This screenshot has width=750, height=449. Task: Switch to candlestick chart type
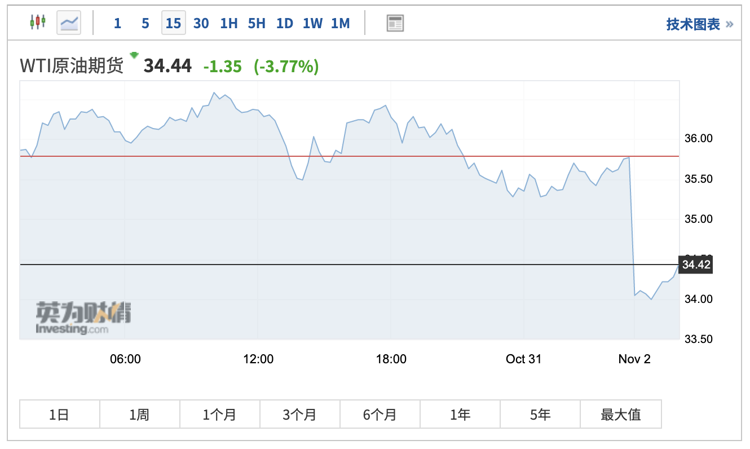point(38,23)
